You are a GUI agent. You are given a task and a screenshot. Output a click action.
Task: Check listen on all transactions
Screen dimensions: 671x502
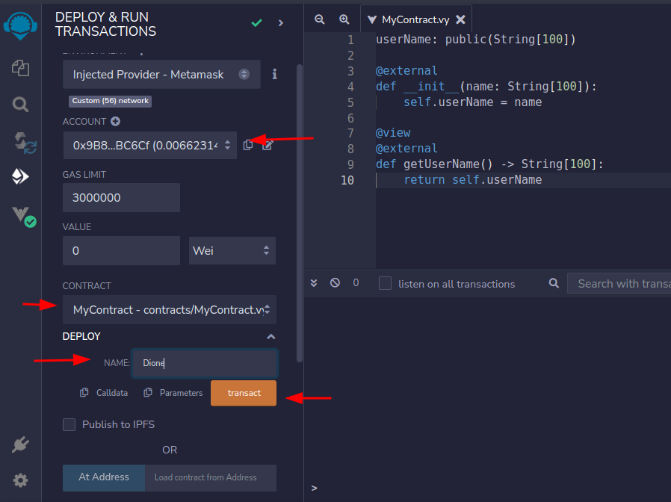385,283
